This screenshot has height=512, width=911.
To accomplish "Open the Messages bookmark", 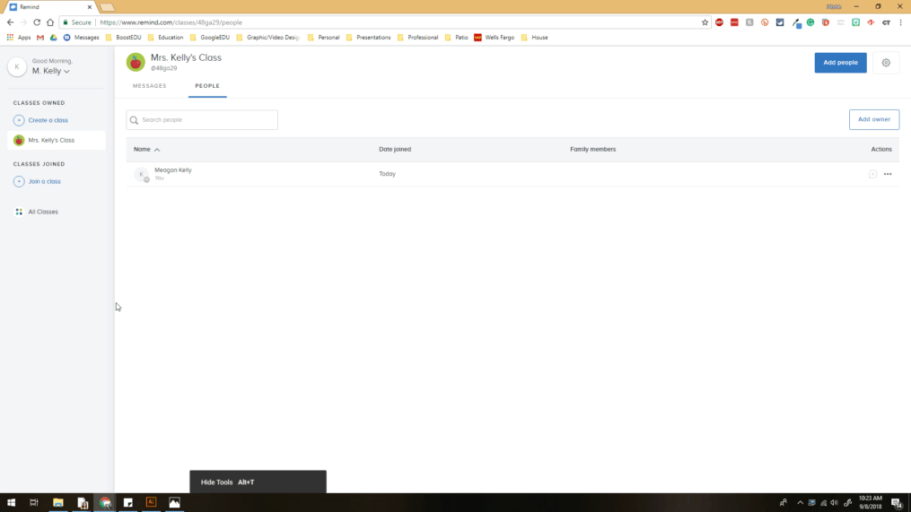I will (x=82, y=38).
